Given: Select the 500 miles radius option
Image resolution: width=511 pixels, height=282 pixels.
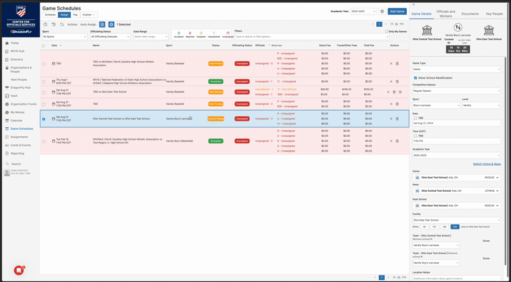Looking at the screenshot, I should click(455, 226).
